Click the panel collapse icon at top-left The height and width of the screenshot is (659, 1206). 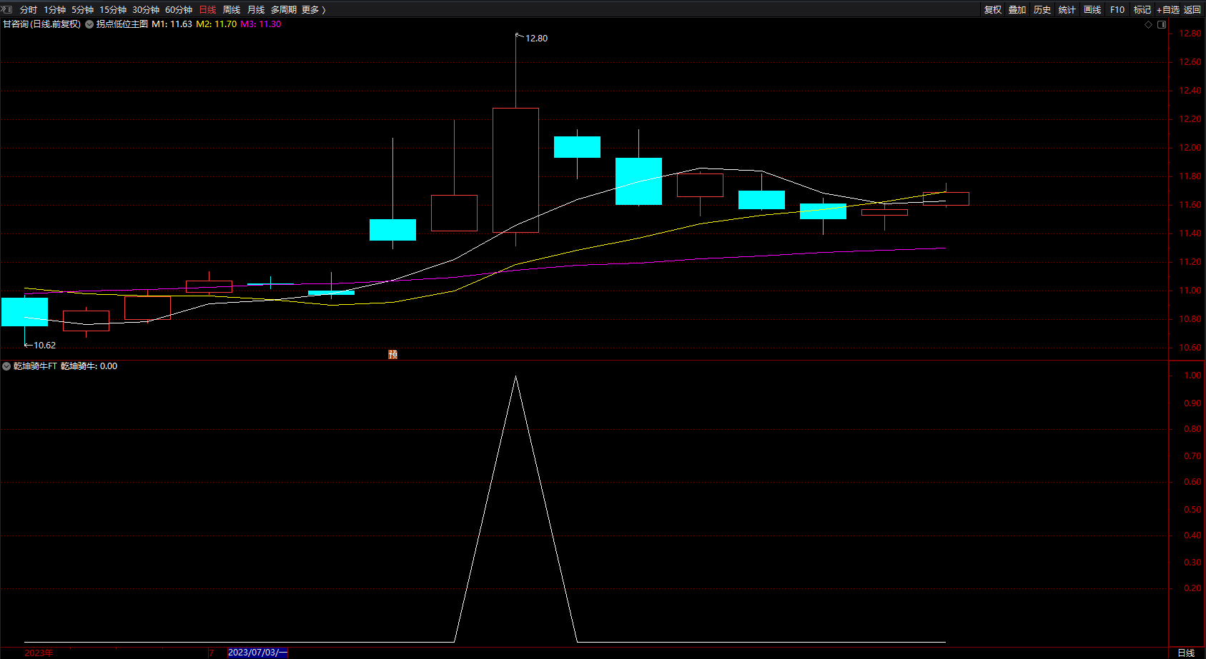click(7, 9)
